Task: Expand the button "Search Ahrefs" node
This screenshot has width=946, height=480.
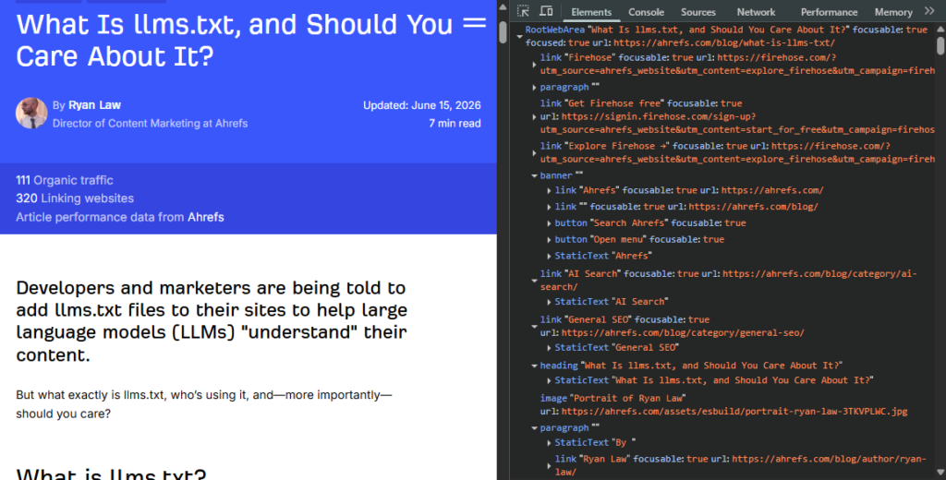Action: (549, 223)
